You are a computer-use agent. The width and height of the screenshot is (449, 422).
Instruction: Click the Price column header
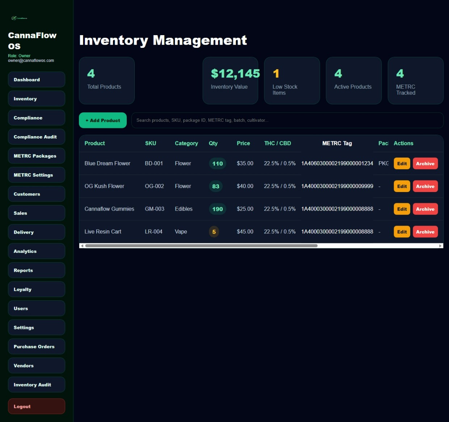[x=243, y=143]
